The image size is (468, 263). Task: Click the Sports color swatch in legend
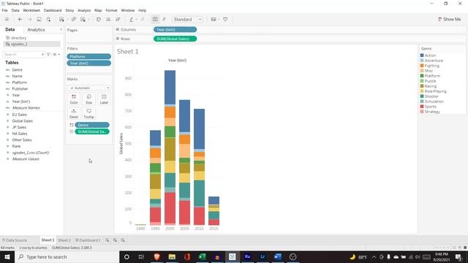click(x=422, y=107)
